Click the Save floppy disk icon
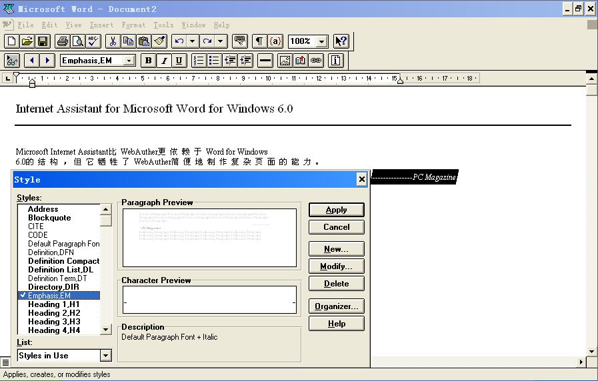The width and height of the screenshot is (598, 381). tap(43, 41)
